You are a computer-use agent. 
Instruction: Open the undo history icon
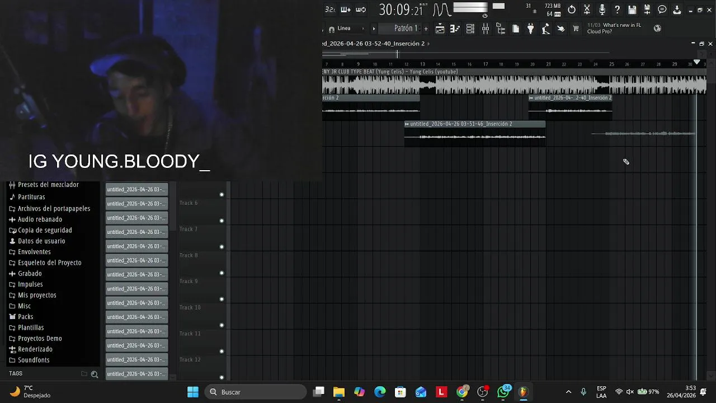click(572, 10)
